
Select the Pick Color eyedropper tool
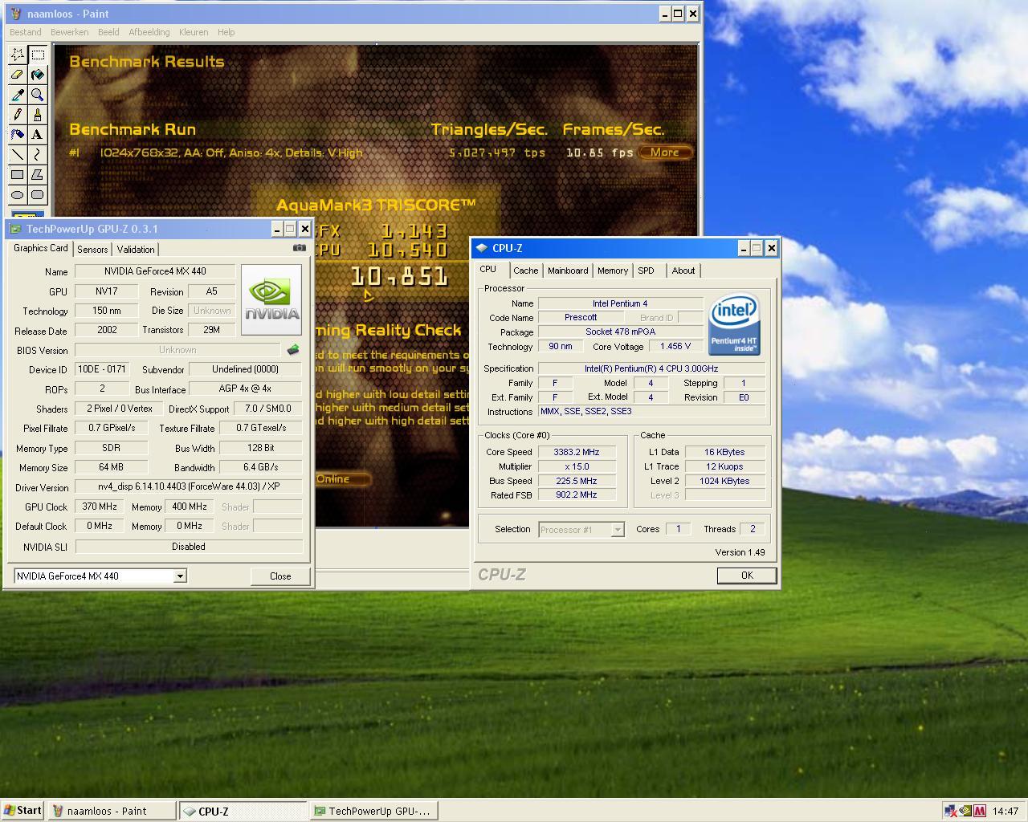(x=17, y=95)
